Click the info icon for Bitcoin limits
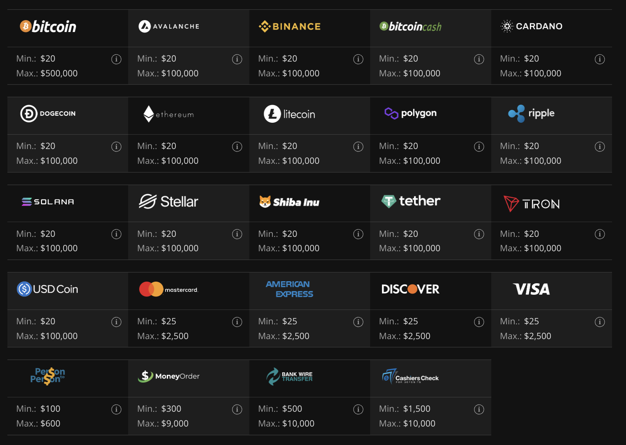Screen dimensions: 626x445 point(116,59)
